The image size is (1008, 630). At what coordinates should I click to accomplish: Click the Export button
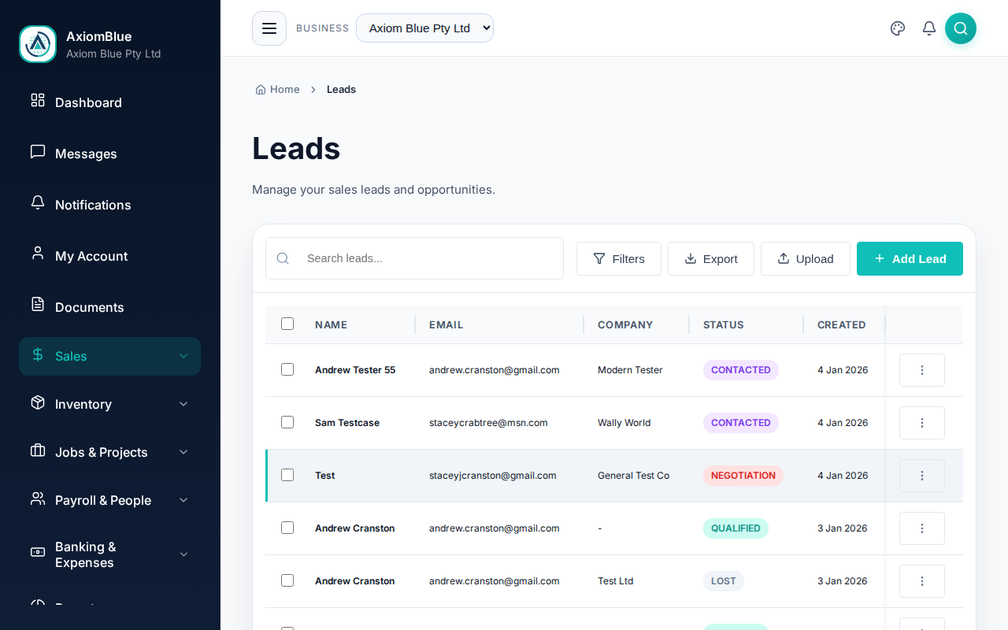pyautogui.click(x=711, y=258)
